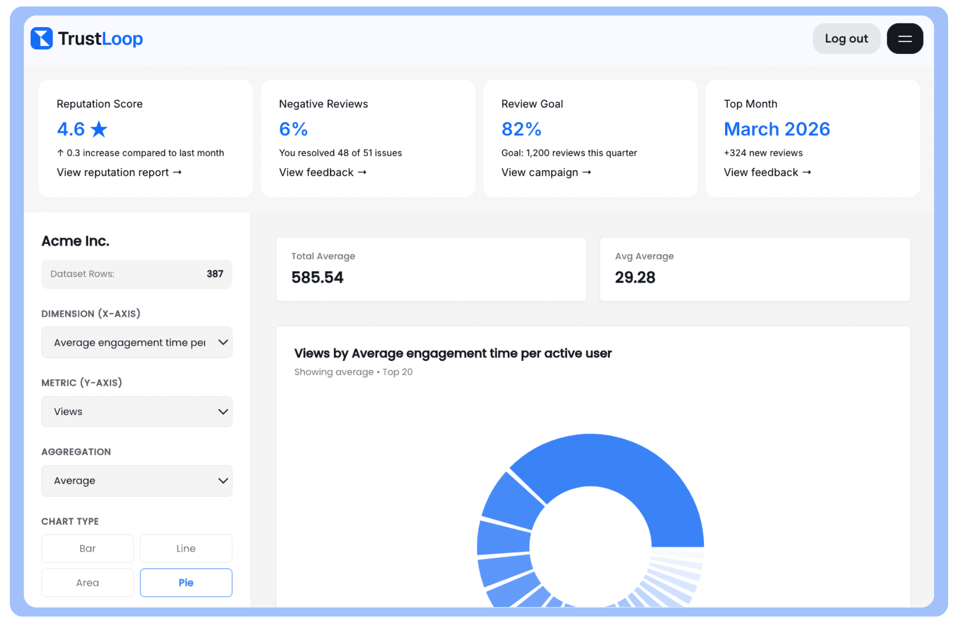Click the TrustLoop logo icon
Screen dimensions: 958x623
(x=42, y=38)
